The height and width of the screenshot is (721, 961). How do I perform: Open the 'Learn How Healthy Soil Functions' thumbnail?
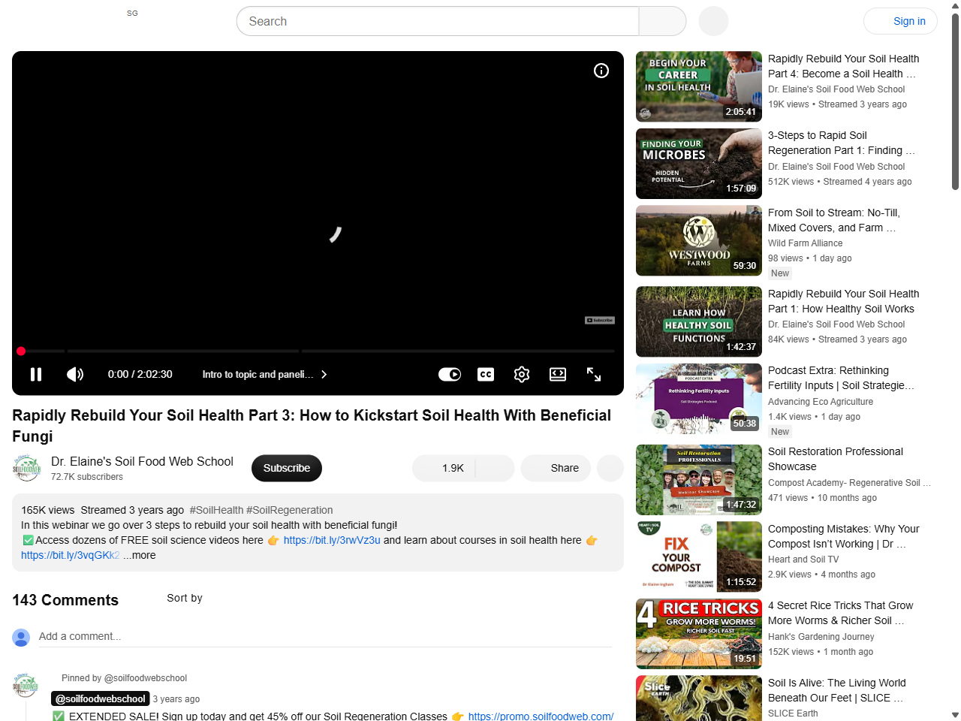tap(699, 321)
